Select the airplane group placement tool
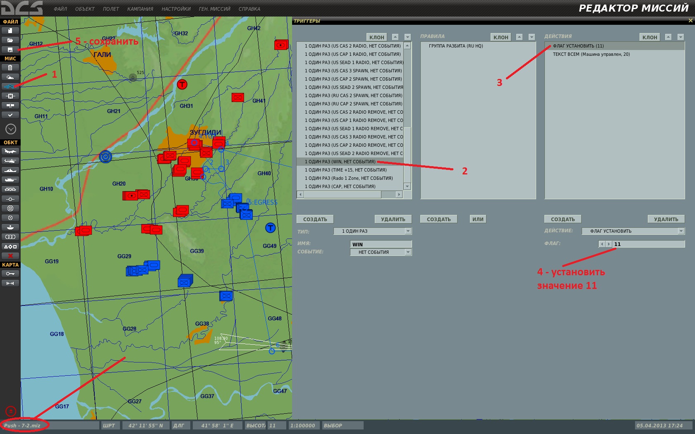Viewport: 695px width, 434px height. point(10,151)
